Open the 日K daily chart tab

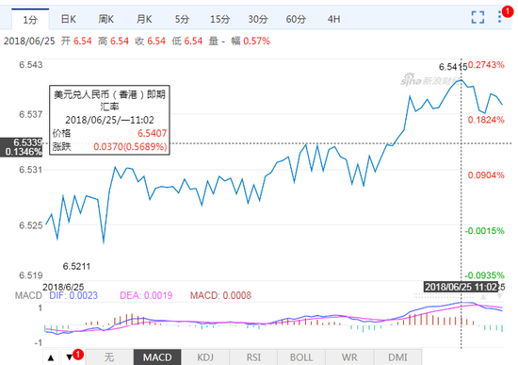click(x=69, y=19)
